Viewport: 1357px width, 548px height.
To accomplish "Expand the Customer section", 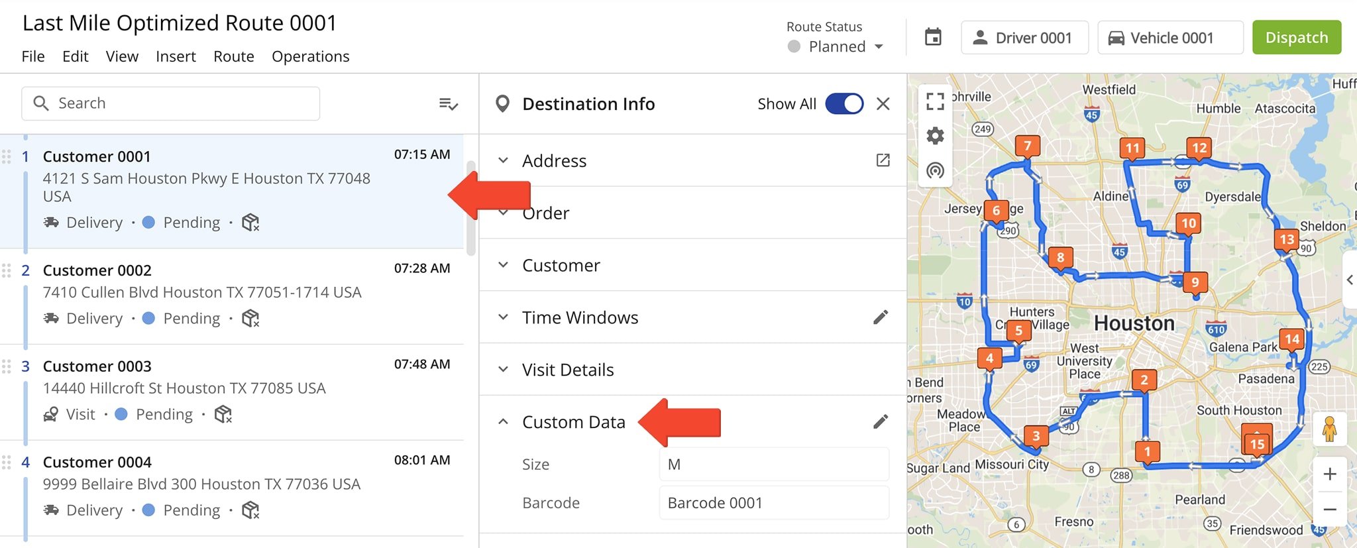I will (x=504, y=265).
